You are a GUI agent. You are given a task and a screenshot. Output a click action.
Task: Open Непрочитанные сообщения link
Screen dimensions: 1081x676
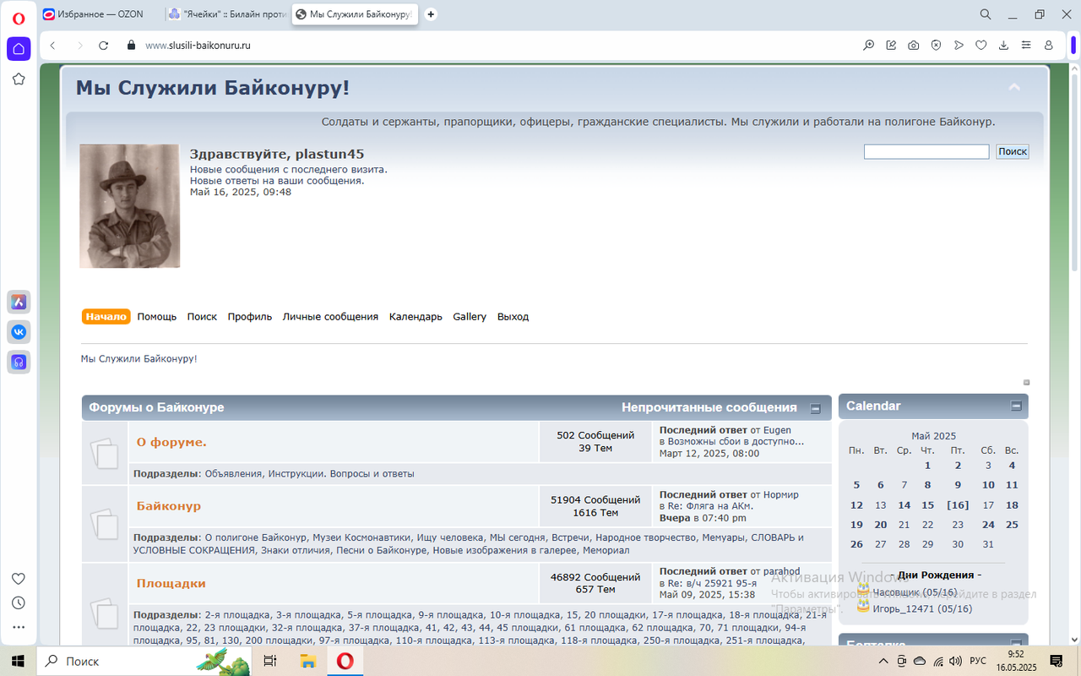coord(709,407)
